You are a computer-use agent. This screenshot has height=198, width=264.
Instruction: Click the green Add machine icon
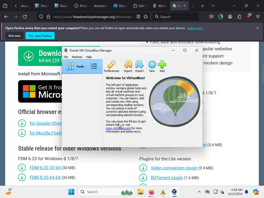point(162,66)
